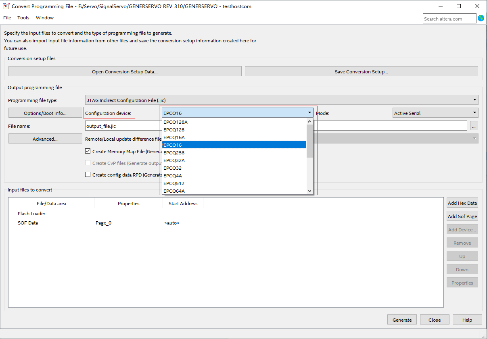Click scroll up arrow of device list

[309, 121]
